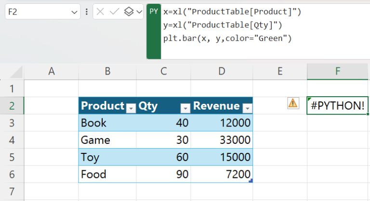
Task: Select row 3 header
Action: point(12,123)
